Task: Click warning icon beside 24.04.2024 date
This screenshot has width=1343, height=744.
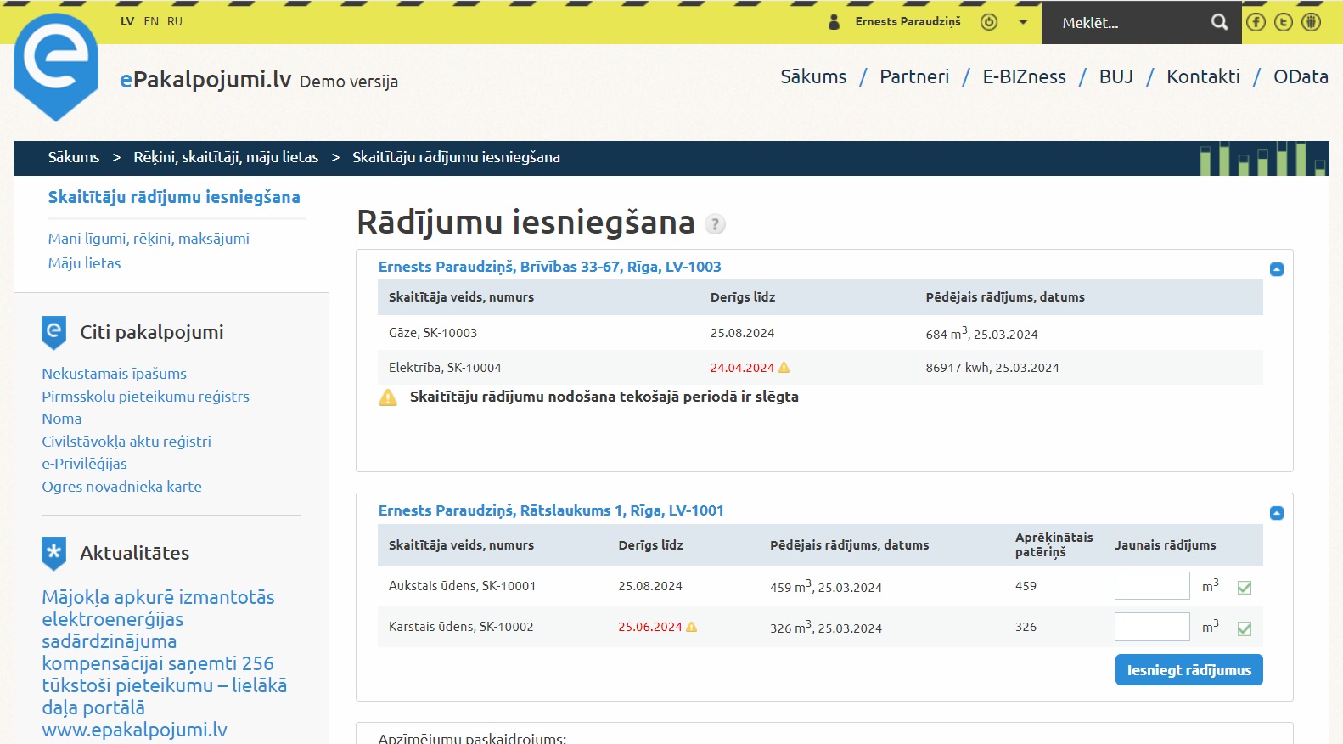Action: 784,368
